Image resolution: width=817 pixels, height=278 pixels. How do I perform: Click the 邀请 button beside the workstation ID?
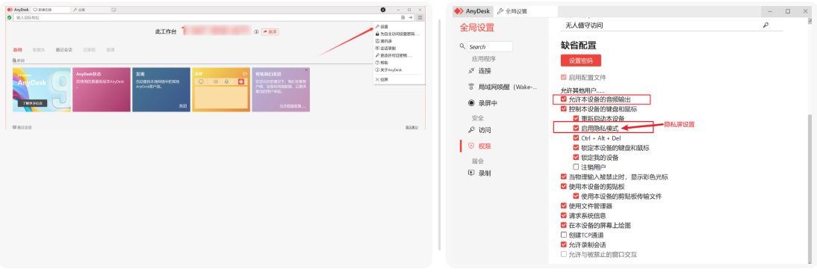pyautogui.click(x=270, y=32)
